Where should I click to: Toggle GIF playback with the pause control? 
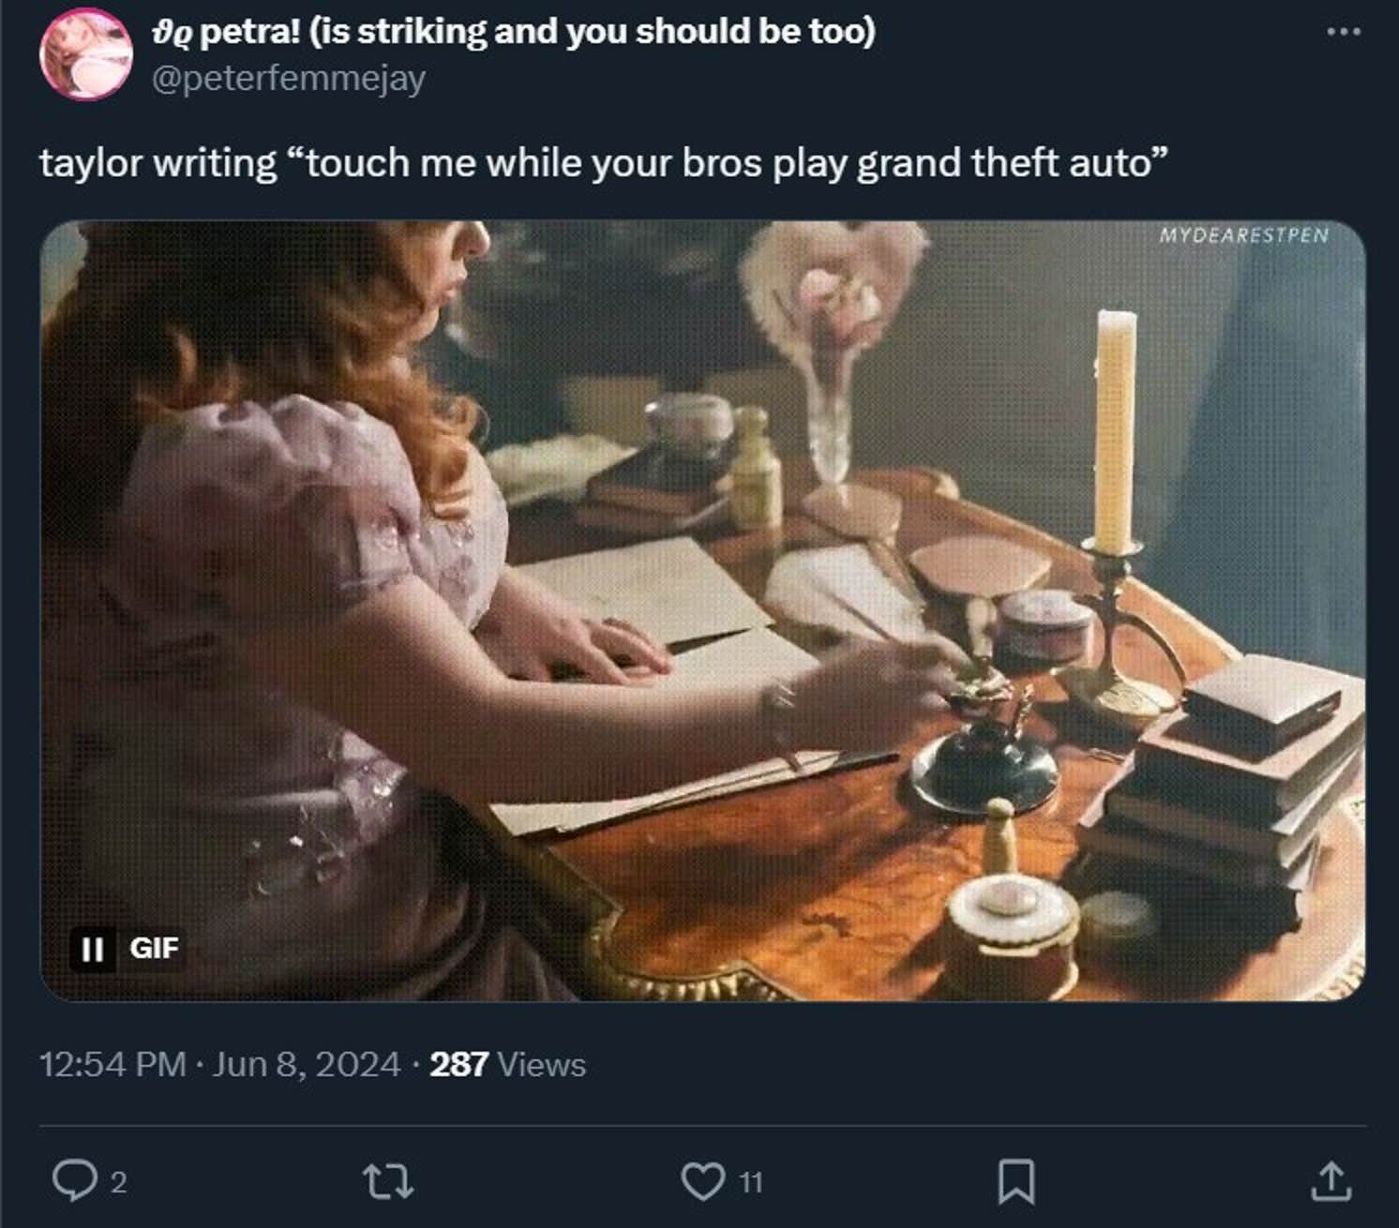tap(93, 950)
